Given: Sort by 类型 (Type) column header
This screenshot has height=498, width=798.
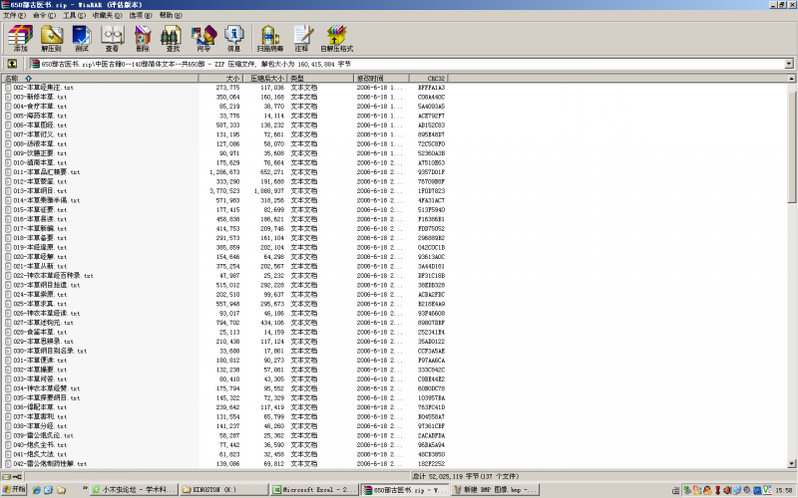Looking at the screenshot, I should point(320,79).
